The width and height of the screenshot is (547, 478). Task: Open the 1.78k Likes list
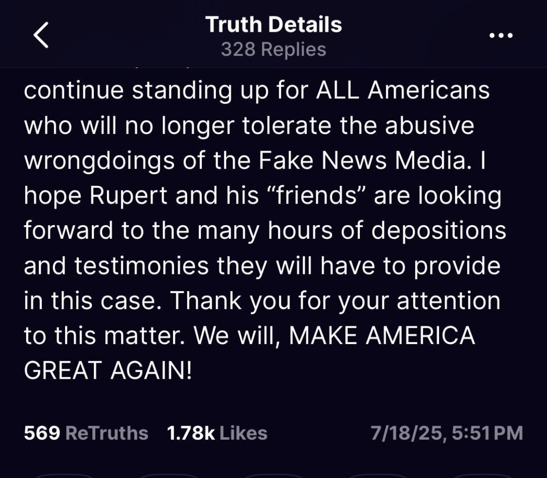[x=217, y=433]
